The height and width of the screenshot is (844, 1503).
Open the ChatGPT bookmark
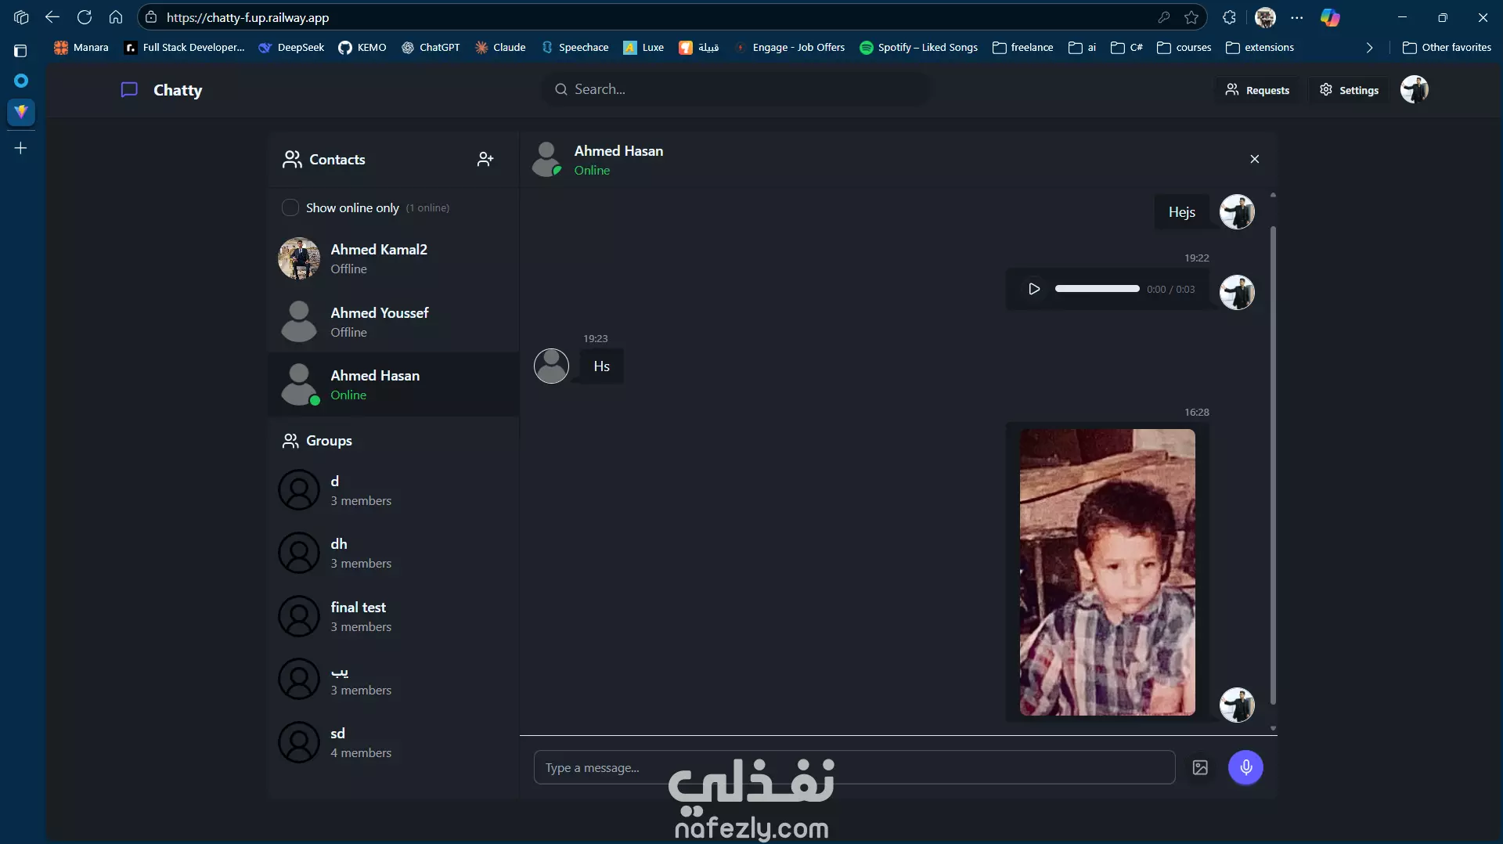pyautogui.click(x=431, y=48)
